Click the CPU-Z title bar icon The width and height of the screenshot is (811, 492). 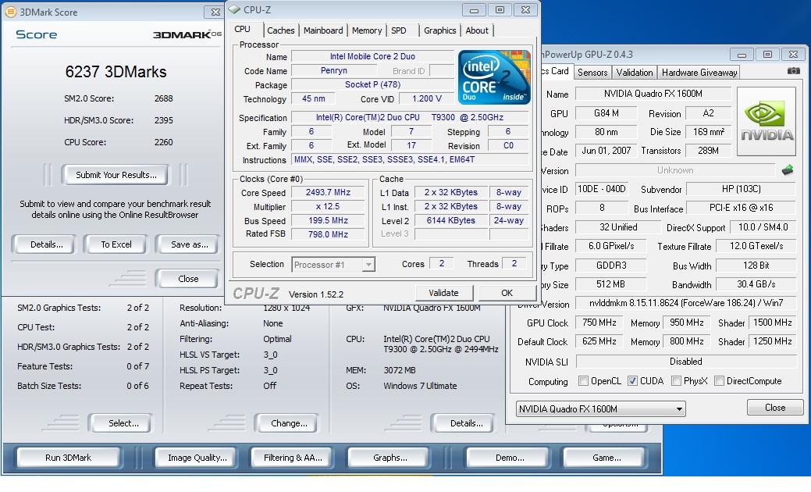(x=234, y=10)
